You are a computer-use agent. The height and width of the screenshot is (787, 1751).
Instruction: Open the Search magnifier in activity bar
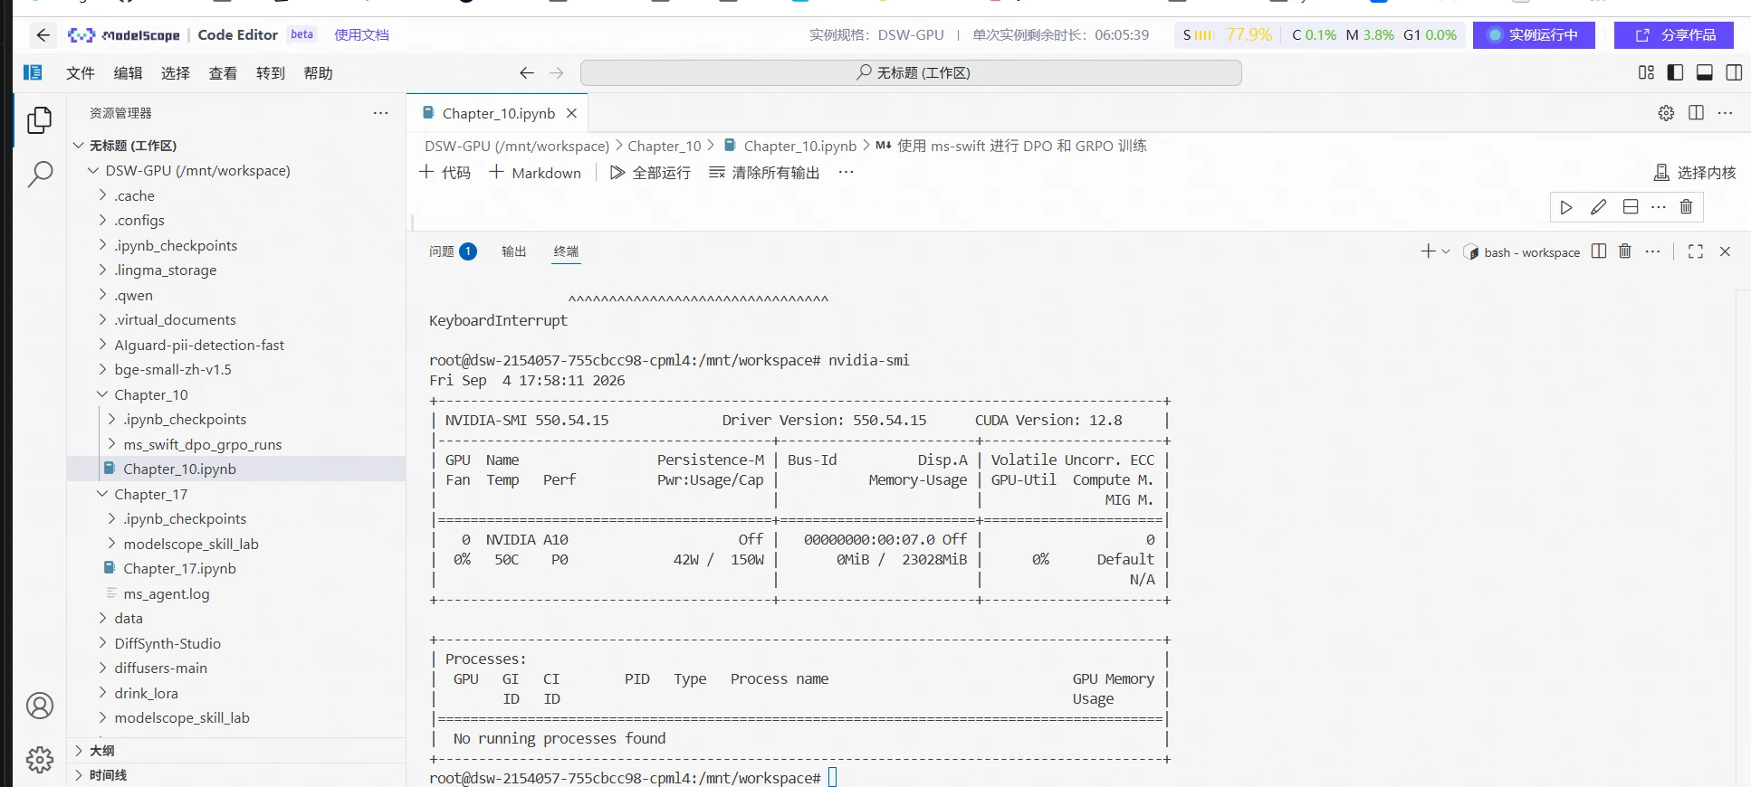40,174
